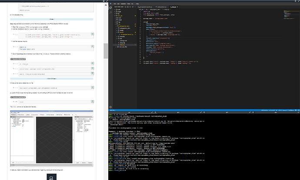Open Explorer more actions ellipsis

point(135,7)
